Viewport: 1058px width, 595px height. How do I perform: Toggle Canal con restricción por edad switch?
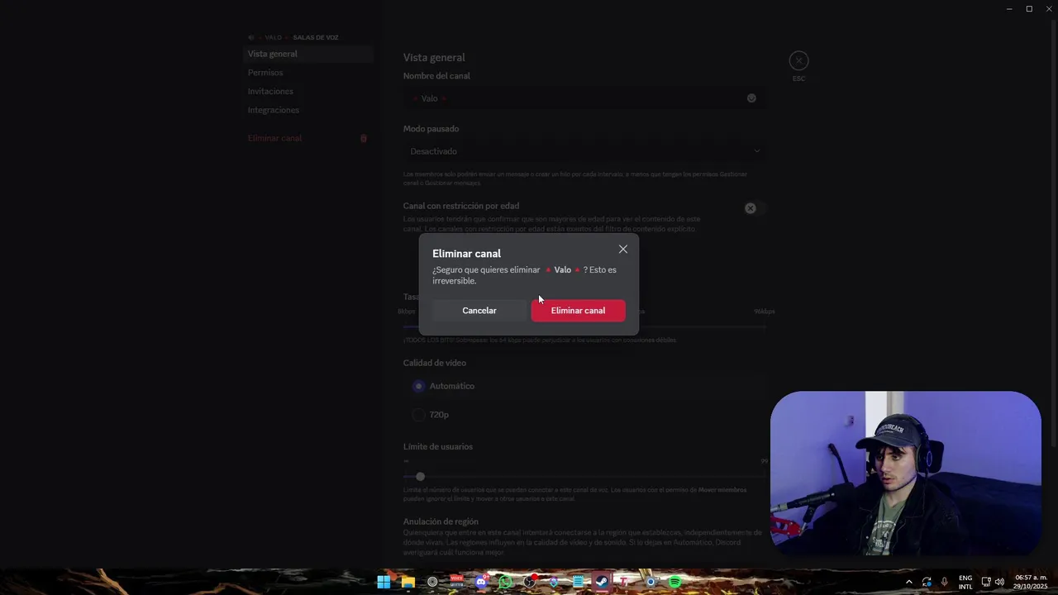pyautogui.click(x=754, y=208)
